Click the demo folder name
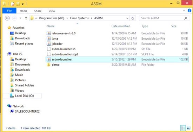193x132 pixels. 55,65
